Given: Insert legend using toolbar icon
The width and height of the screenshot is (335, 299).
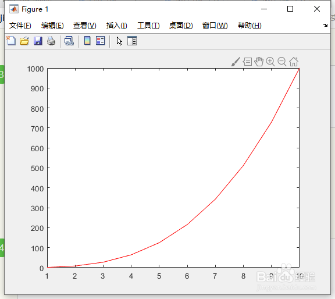Looking at the screenshot, I should point(101,41).
